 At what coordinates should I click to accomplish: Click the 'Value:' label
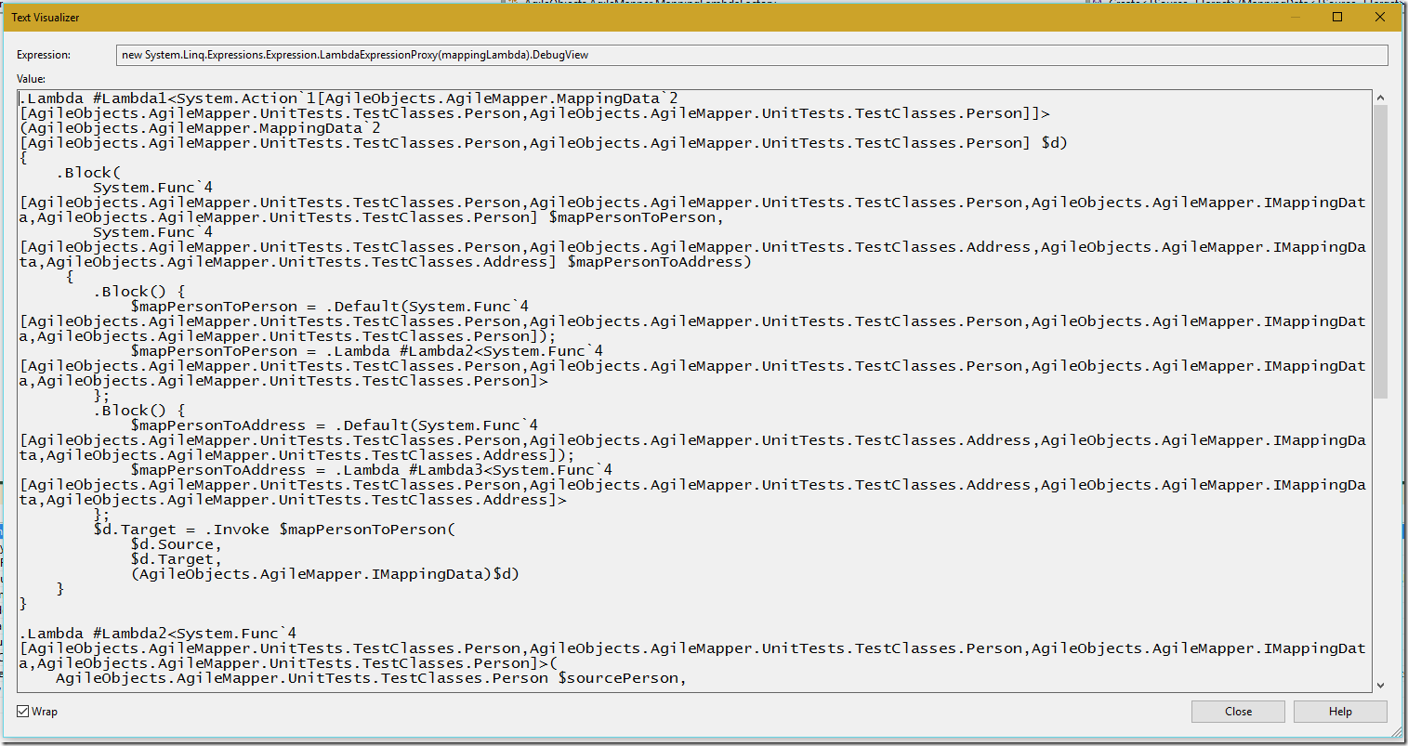tap(31, 79)
